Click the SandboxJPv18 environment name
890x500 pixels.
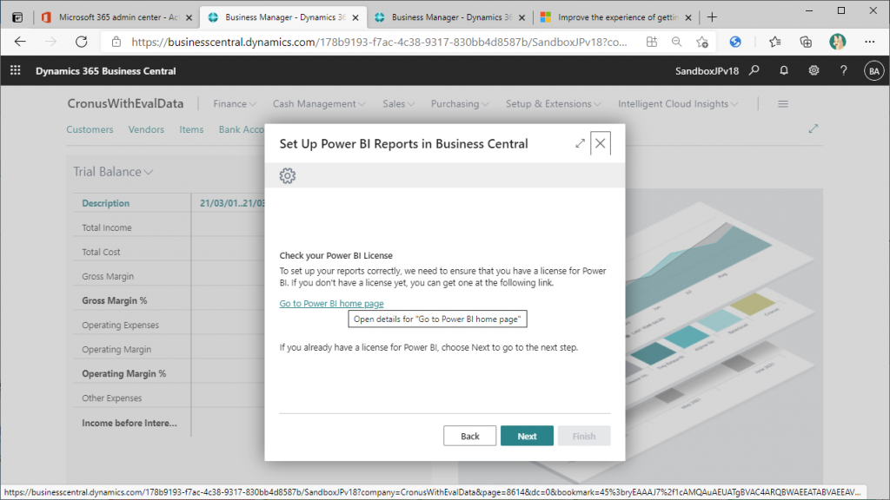point(707,71)
